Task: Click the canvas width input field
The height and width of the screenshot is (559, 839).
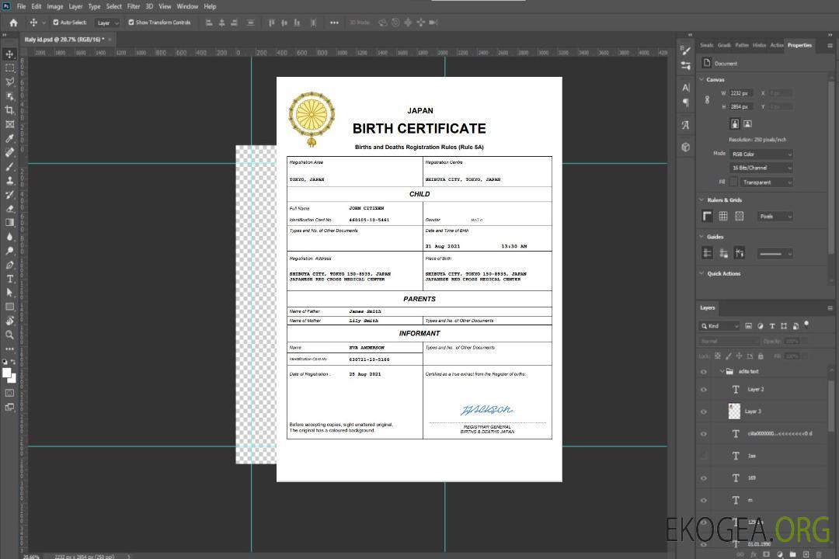Action: 741,93
